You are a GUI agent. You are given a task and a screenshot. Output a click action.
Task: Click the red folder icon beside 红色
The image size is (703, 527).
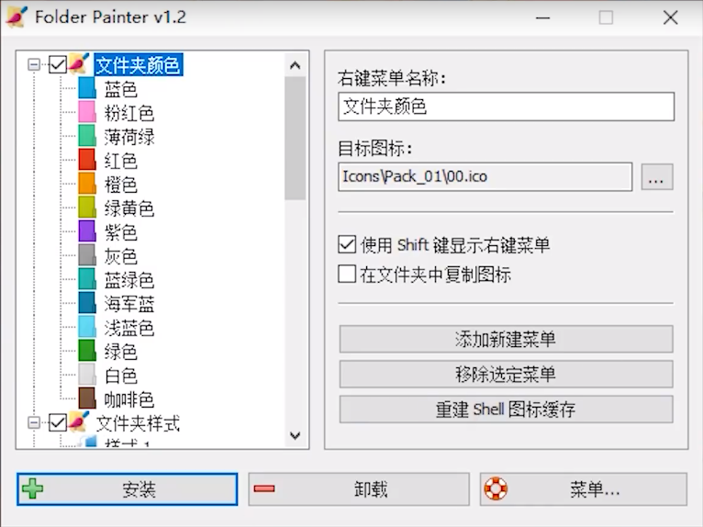(x=87, y=160)
